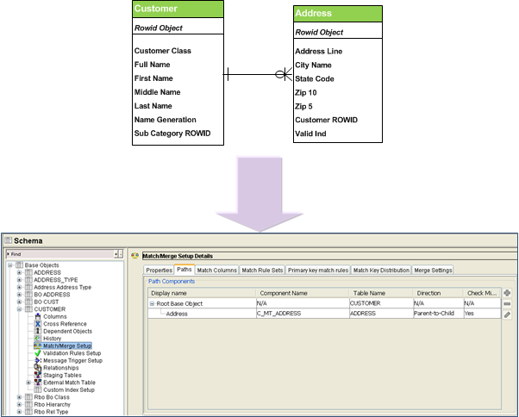Expand the External Match Table node
This screenshot has height=417, width=519.
(x=28, y=383)
